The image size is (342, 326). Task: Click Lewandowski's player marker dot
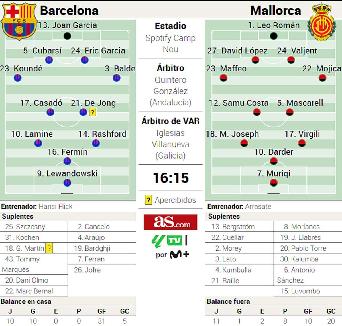(67, 183)
